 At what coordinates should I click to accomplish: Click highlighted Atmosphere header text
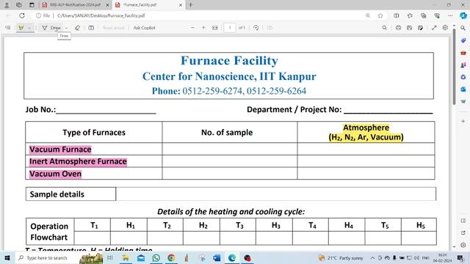[366, 132]
